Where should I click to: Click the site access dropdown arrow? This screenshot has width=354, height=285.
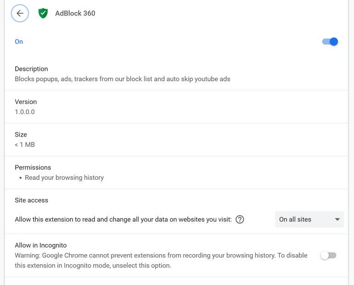pos(337,220)
